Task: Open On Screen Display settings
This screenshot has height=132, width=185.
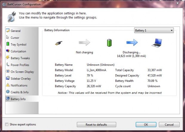Action: pyautogui.click(x=22, y=72)
